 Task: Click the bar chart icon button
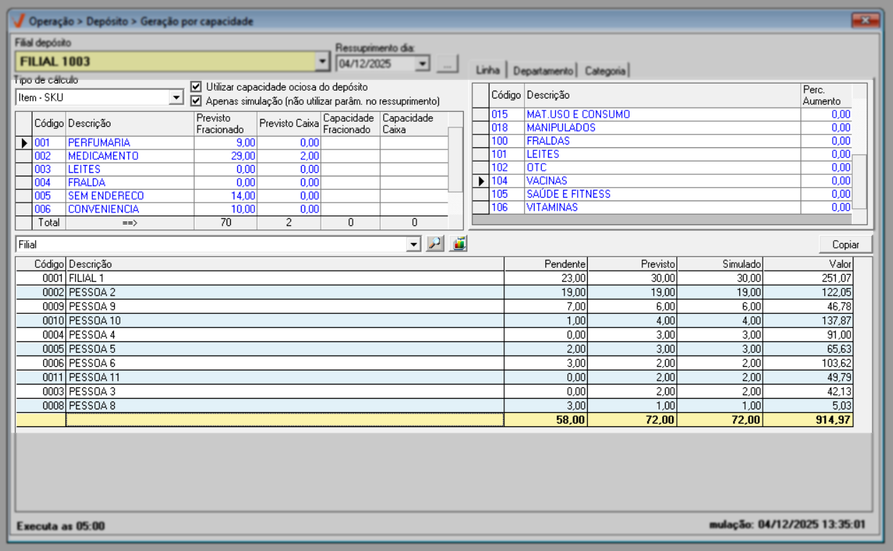458,244
